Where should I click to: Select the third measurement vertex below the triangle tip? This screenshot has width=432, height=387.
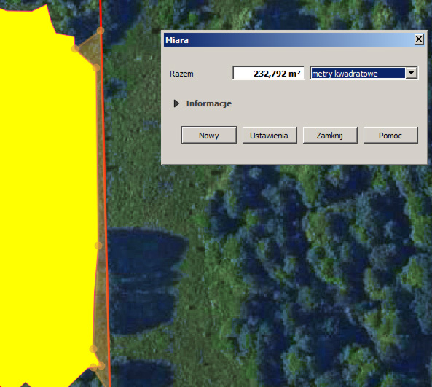pos(95,68)
